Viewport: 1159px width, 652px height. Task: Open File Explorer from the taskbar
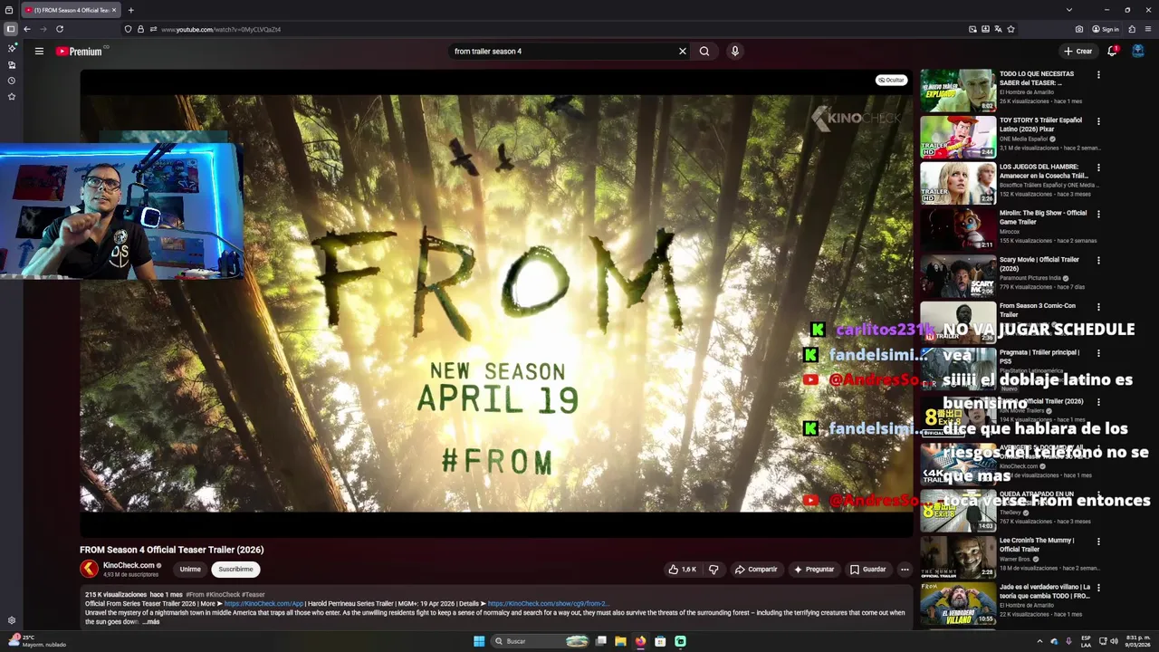click(x=620, y=641)
